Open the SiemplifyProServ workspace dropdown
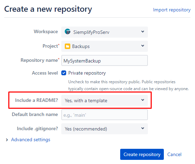195x164 pixels. 105,32
